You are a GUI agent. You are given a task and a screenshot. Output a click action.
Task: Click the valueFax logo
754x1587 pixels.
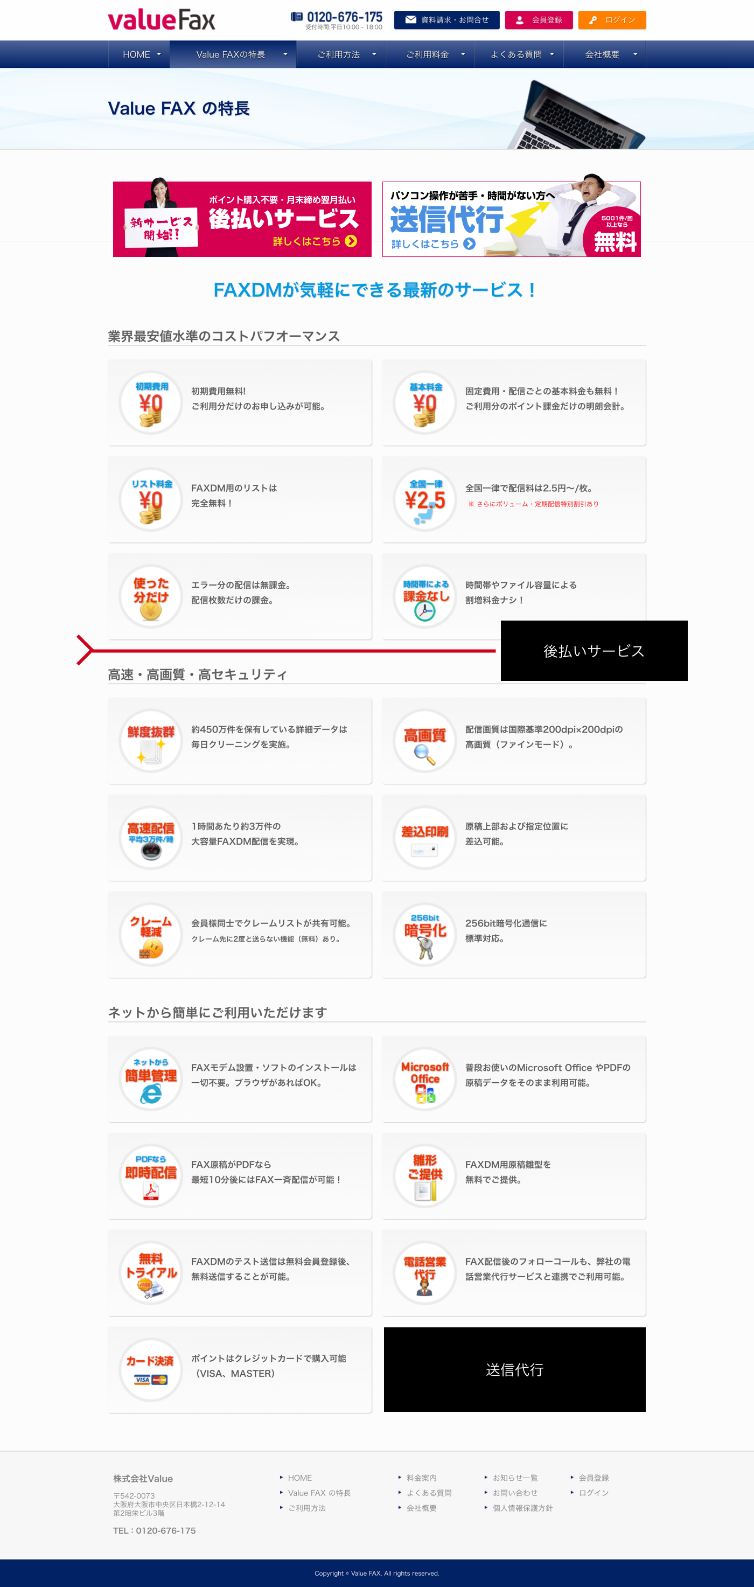(162, 20)
